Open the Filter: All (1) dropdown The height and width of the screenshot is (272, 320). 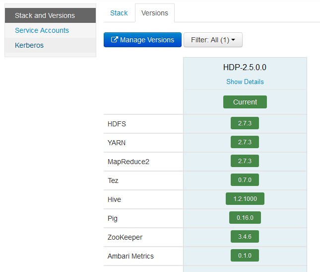tap(213, 40)
